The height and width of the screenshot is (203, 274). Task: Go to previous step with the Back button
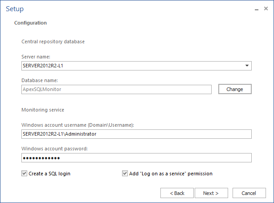click(177, 193)
